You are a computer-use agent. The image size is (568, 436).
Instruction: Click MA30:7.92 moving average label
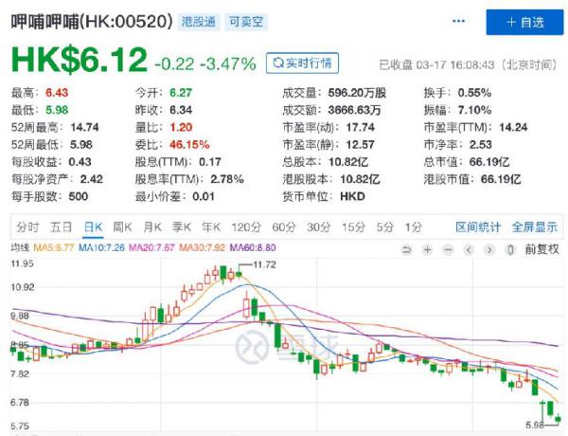point(203,247)
